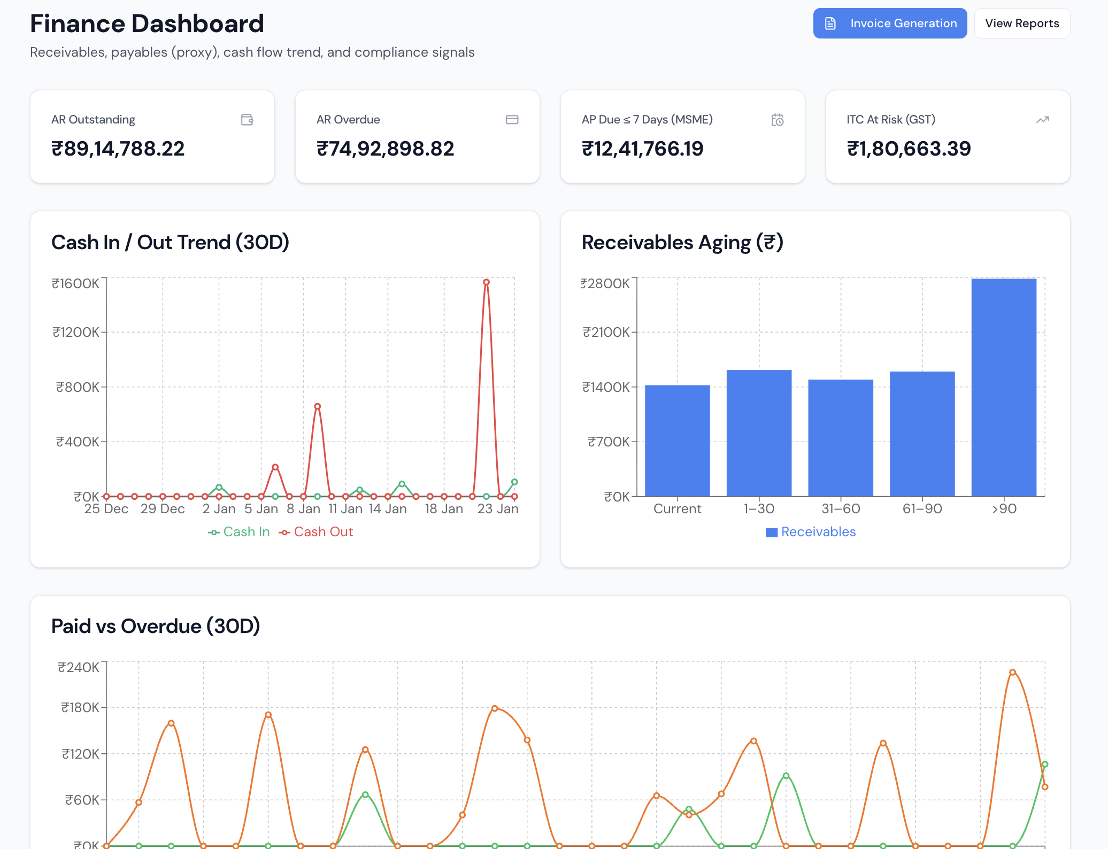Click the AR Overdue amount card

coord(417,137)
